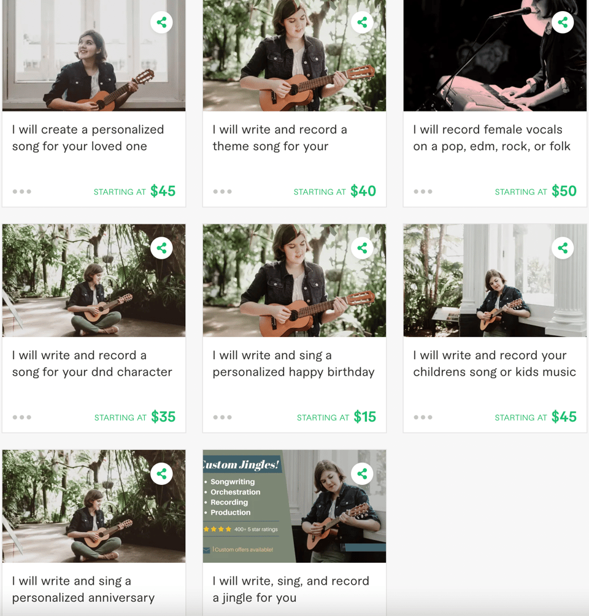Image resolution: width=589 pixels, height=616 pixels.
Task: Share the happy birthday song gig
Action: pyautogui.click(x=362, y=248)
